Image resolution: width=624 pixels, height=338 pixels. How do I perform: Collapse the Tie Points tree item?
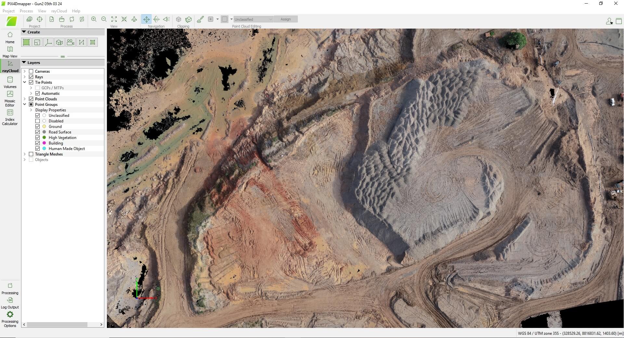pos(25,82)
